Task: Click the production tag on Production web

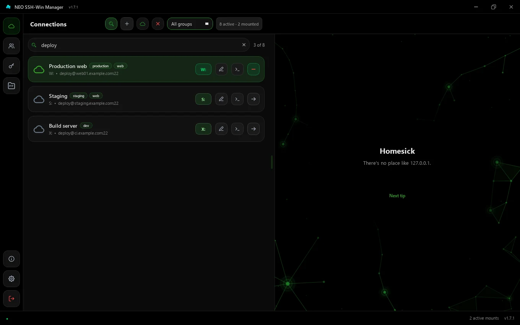Action: 101,66
